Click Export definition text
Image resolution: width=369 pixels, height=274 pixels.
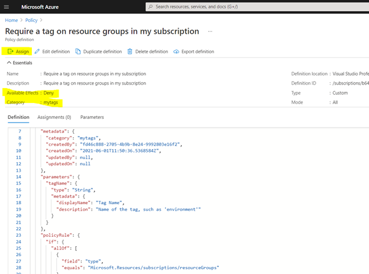point(198,51)
